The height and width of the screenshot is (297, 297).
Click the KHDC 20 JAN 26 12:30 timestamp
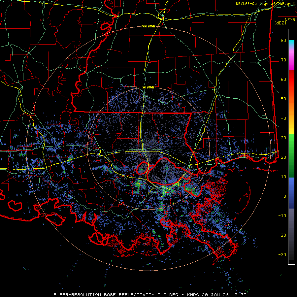pyautogui.click(x=217, y=295)
